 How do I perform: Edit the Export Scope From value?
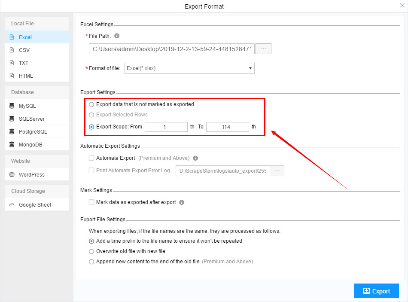point(166,127)
